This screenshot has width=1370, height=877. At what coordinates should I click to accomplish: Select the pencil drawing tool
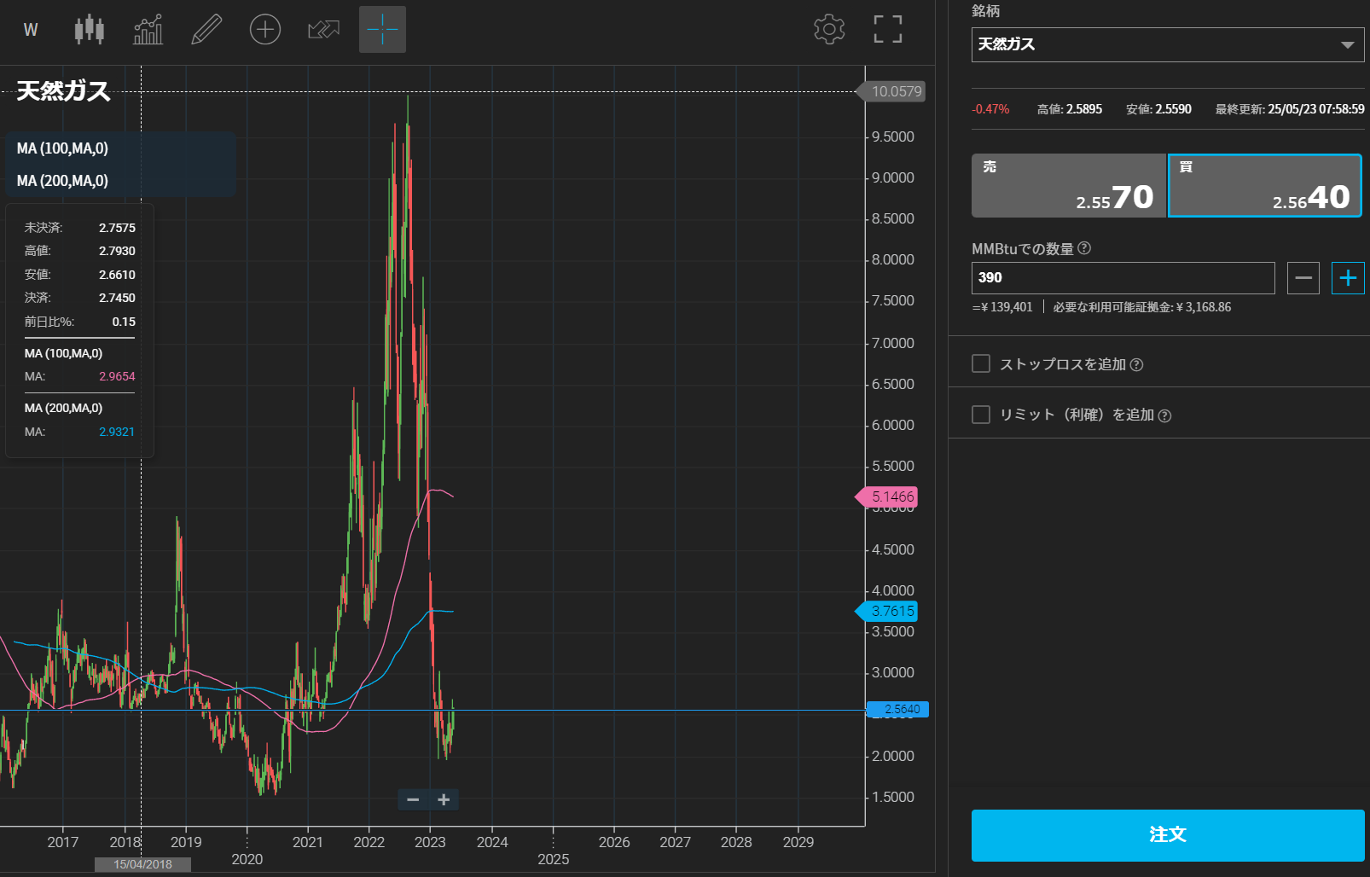pyautogui.click(x=206, y=30)
